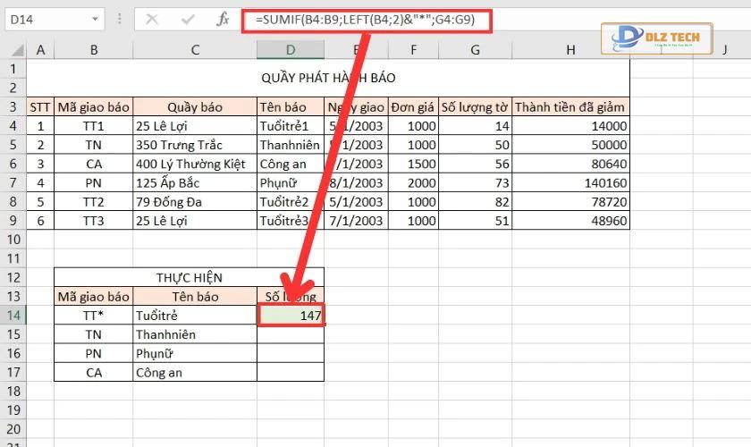751x447 pixels.
Task: Click cell Công an in row 6
Action: click(x=291, y=164)
